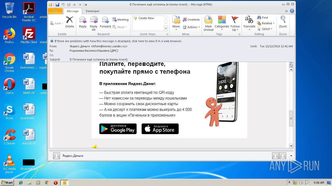Screen dimensions: 332x186
Task: Launch the Opera browser shortcut
Action: pyautogui.click(x=9, y=86)
